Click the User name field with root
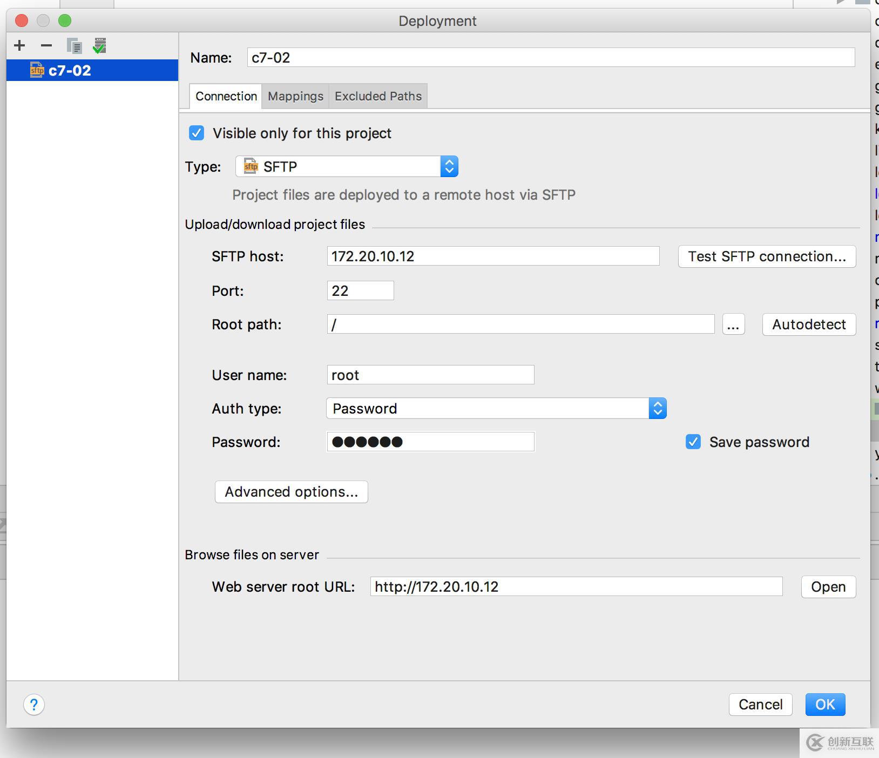The image size is (879, 758). (x=430, y=375)
